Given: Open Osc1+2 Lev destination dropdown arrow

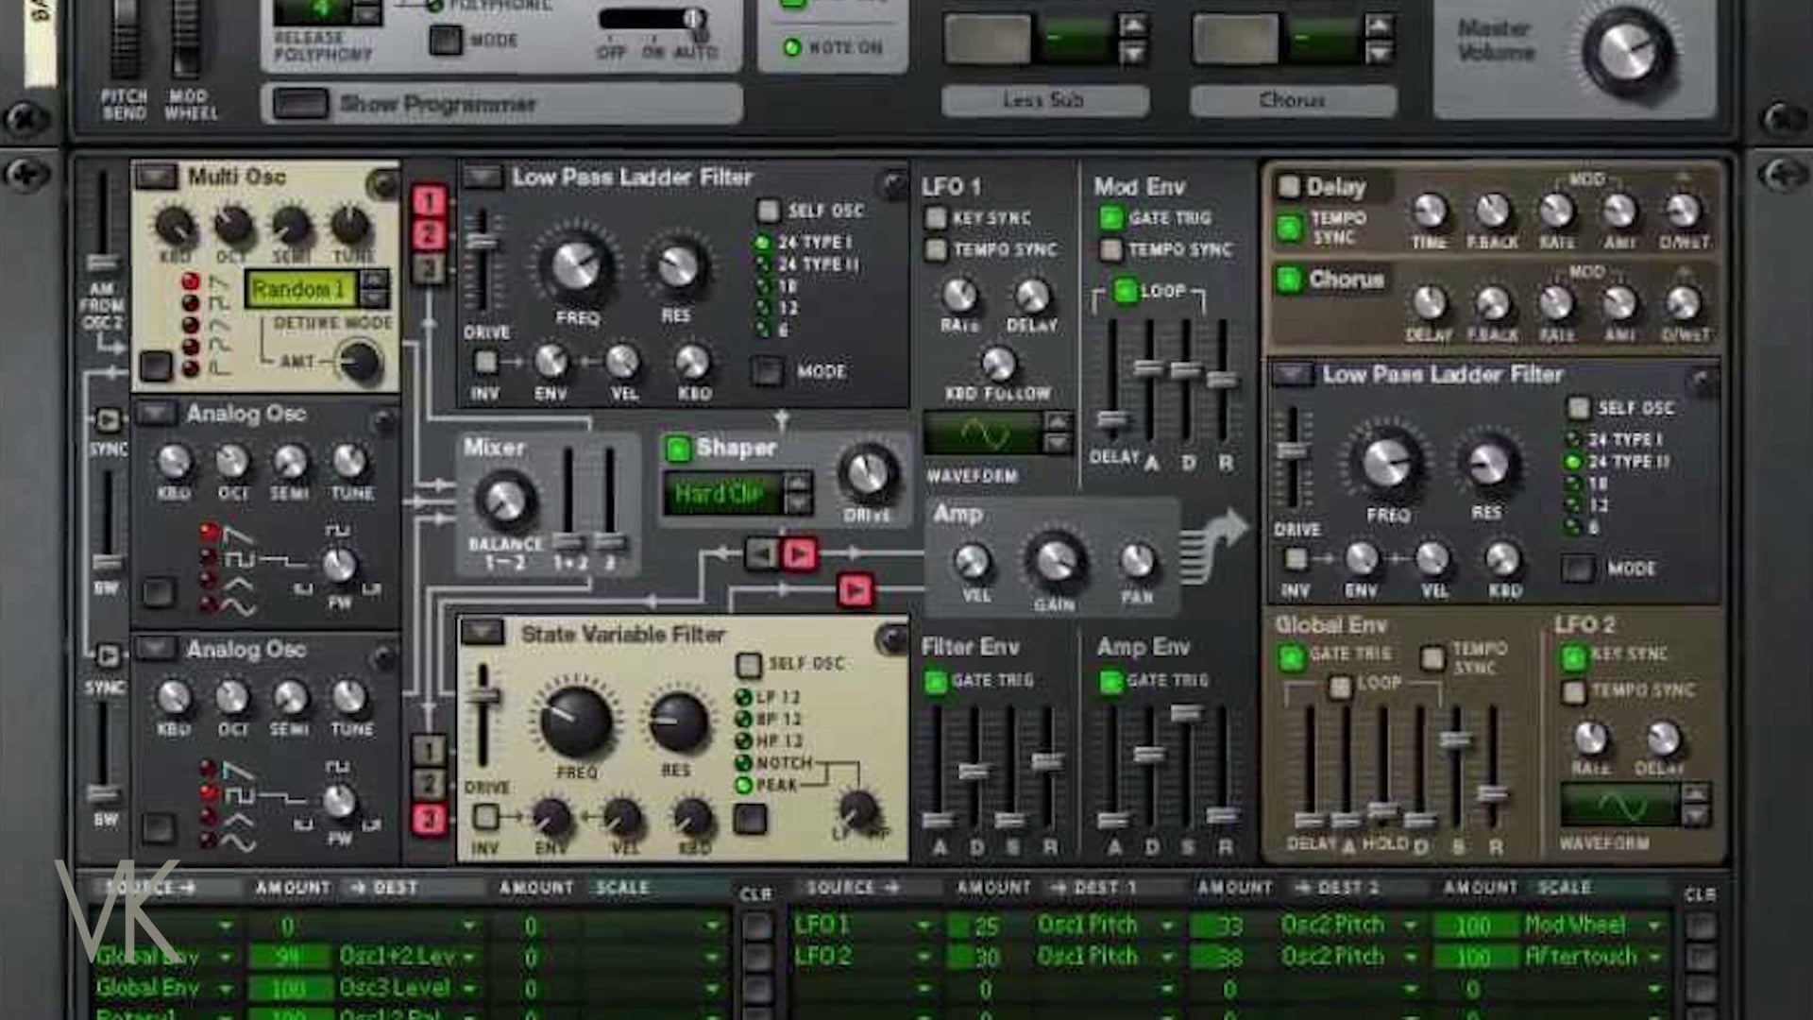Looking at the screenshot, I should point(469,958).
